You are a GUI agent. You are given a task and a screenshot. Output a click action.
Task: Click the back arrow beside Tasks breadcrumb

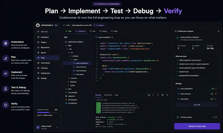[64, 25]
